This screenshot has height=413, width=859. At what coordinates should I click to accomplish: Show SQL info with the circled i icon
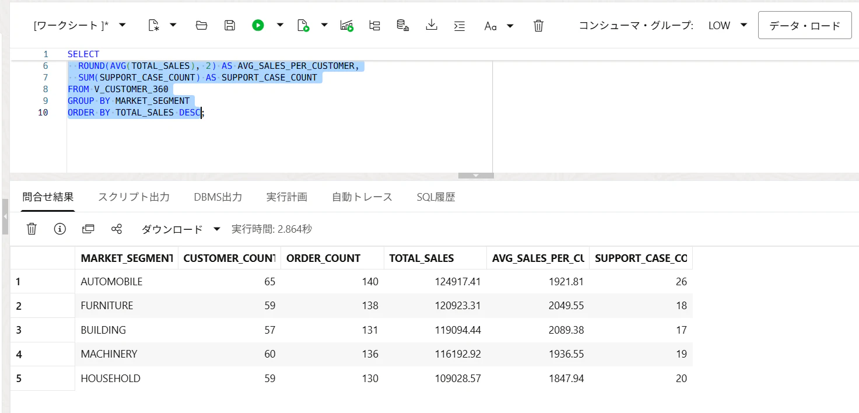pyautogui.click(x=59, y=229)
